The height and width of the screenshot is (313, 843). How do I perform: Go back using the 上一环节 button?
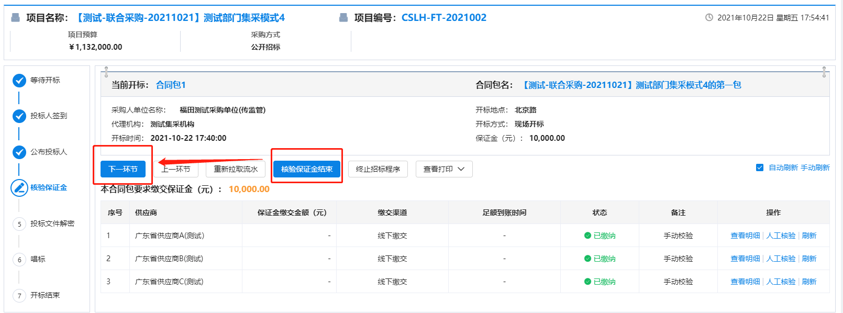coord(177,169)
